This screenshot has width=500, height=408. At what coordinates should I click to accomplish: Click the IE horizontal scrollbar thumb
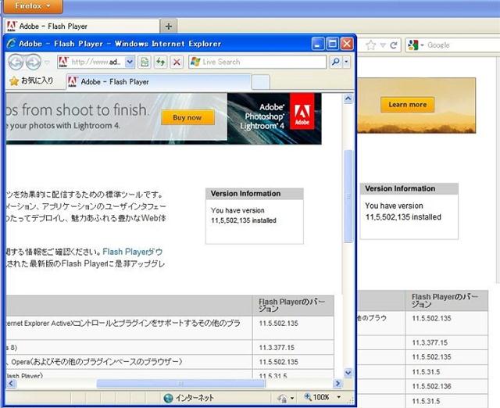180,384
